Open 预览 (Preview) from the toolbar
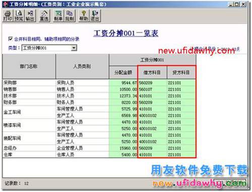Viewport: 252px width, 192px height. [19, 16]
